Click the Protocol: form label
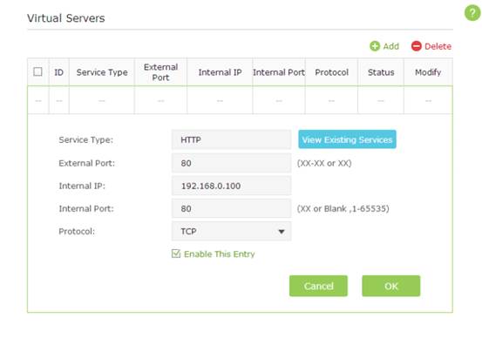 point(77,231)
